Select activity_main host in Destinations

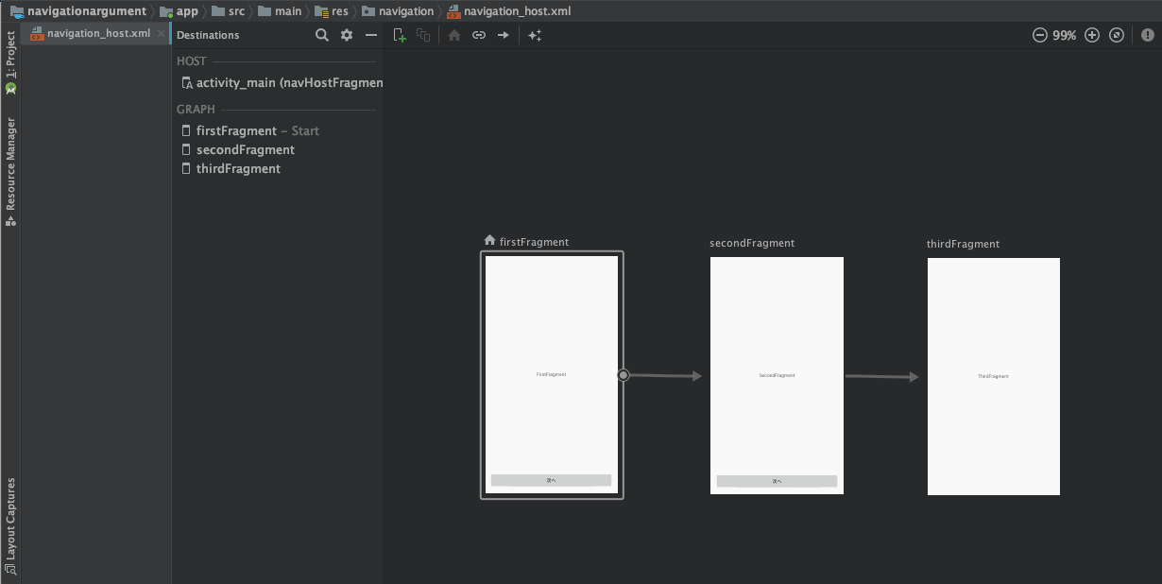(282, 83)
